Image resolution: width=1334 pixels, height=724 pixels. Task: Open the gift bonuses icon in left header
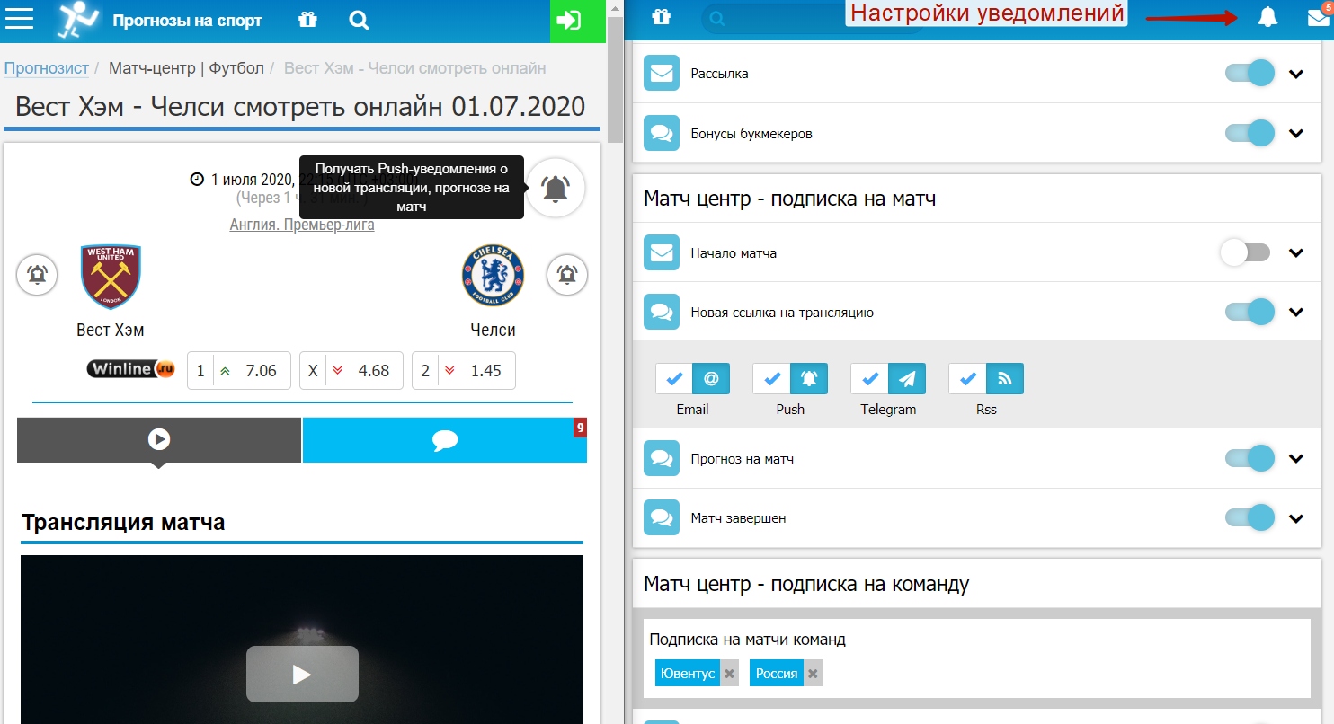pyautogui.click(x=308, y=20)
